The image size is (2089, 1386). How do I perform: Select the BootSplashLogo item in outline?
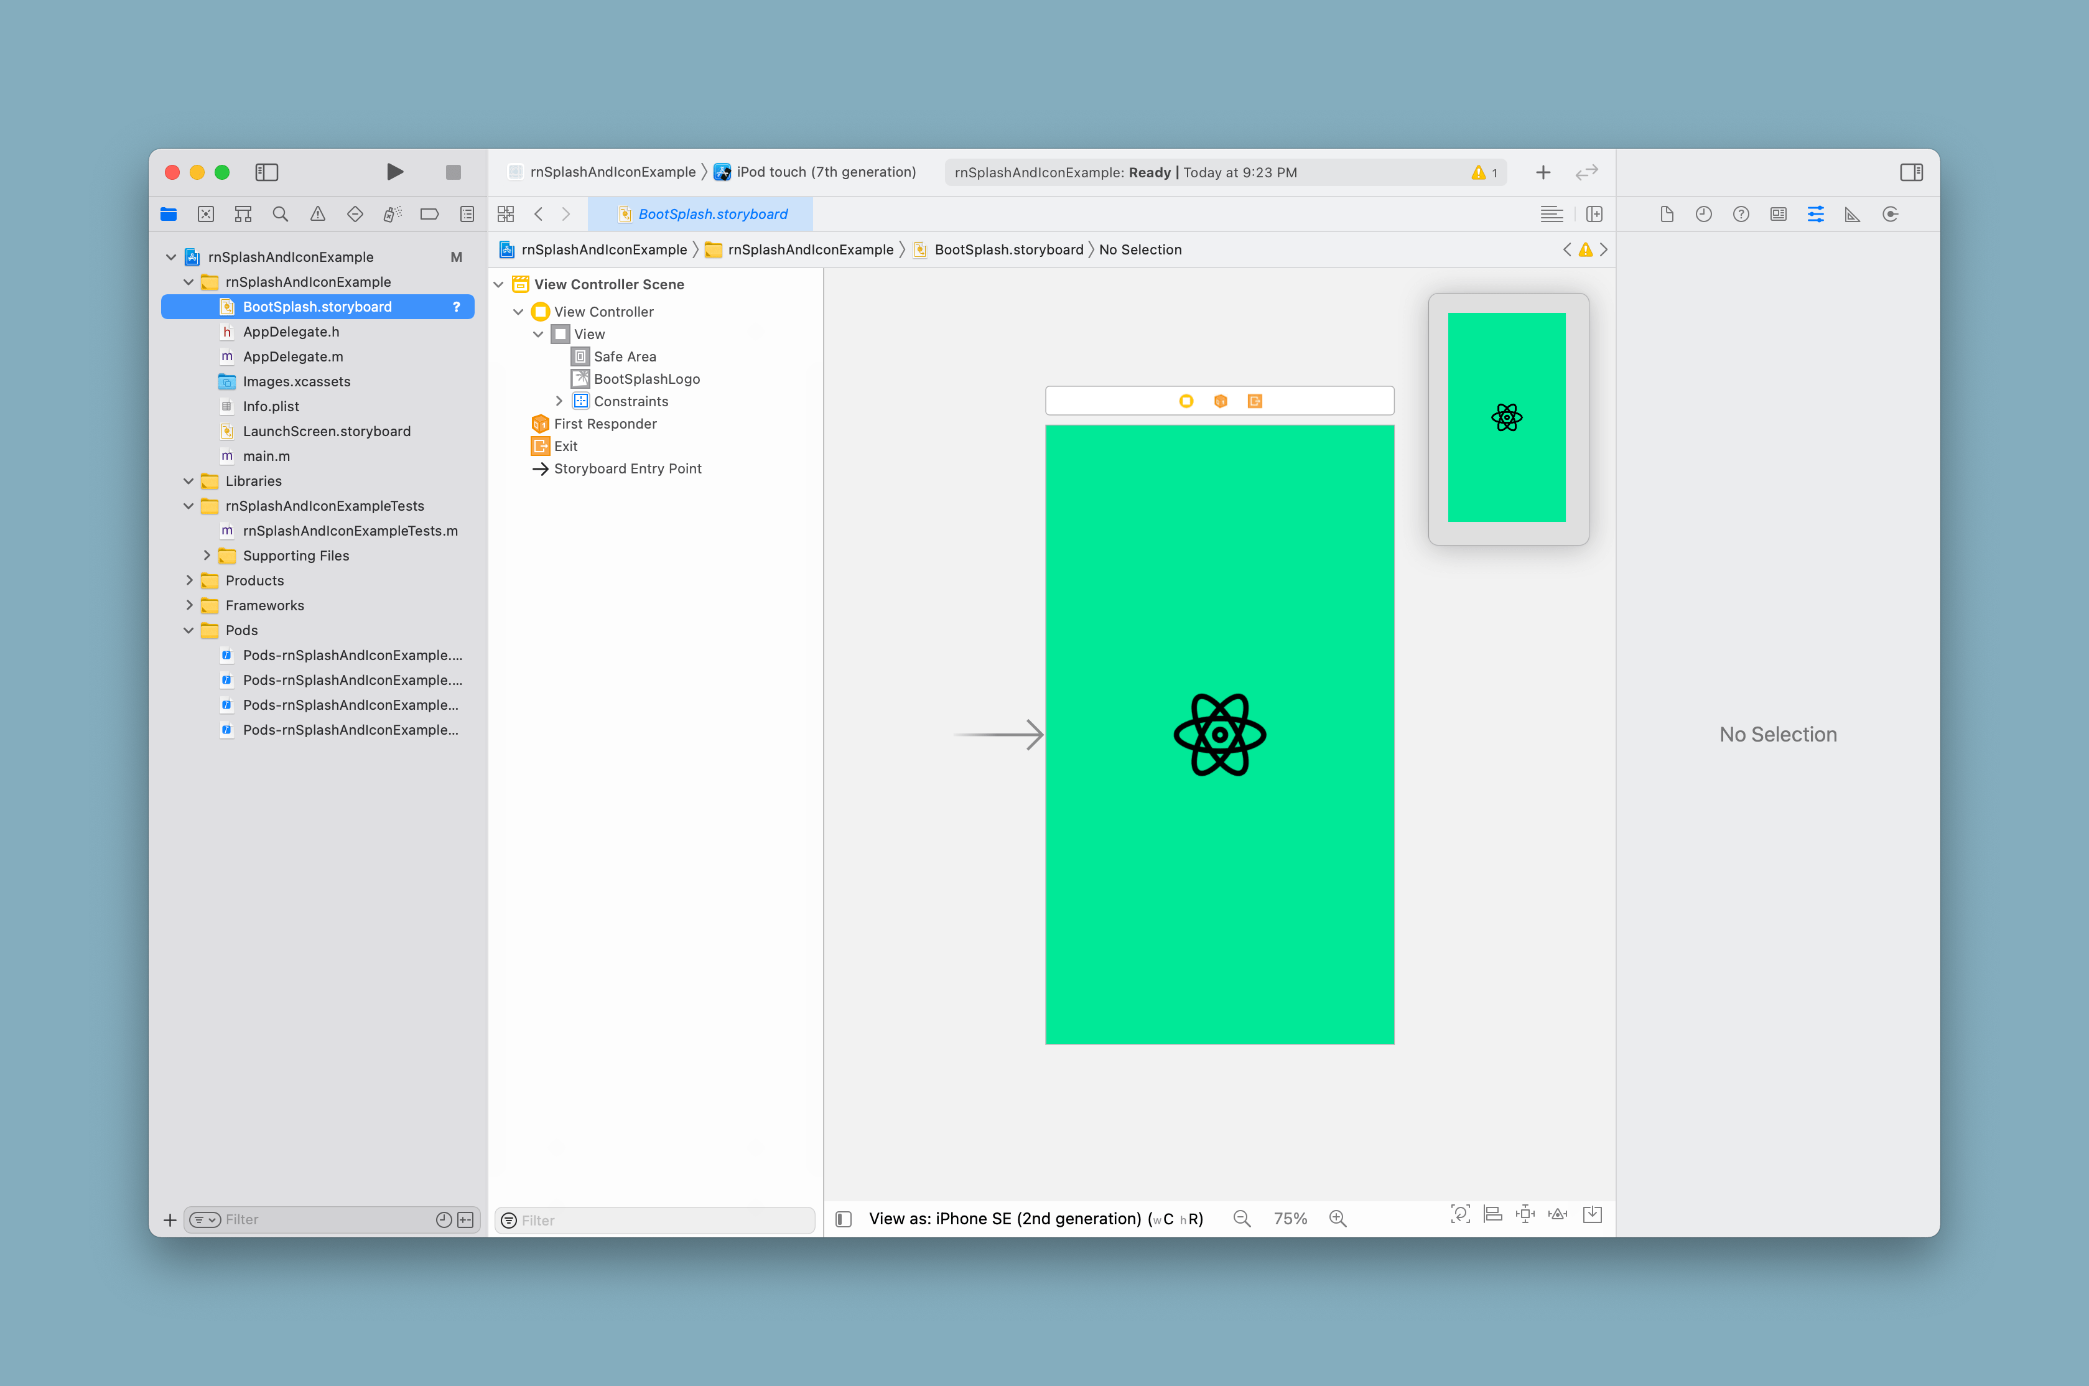(x=646, y=379)
